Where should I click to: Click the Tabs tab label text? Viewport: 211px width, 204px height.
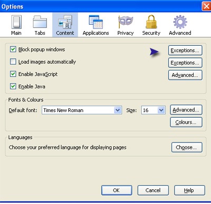click(x=40, y=33)
